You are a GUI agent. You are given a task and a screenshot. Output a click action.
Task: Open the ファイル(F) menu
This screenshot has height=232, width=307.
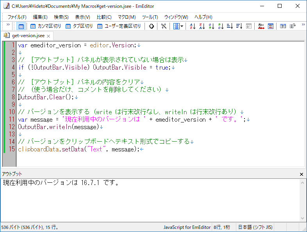pos(17,17)
